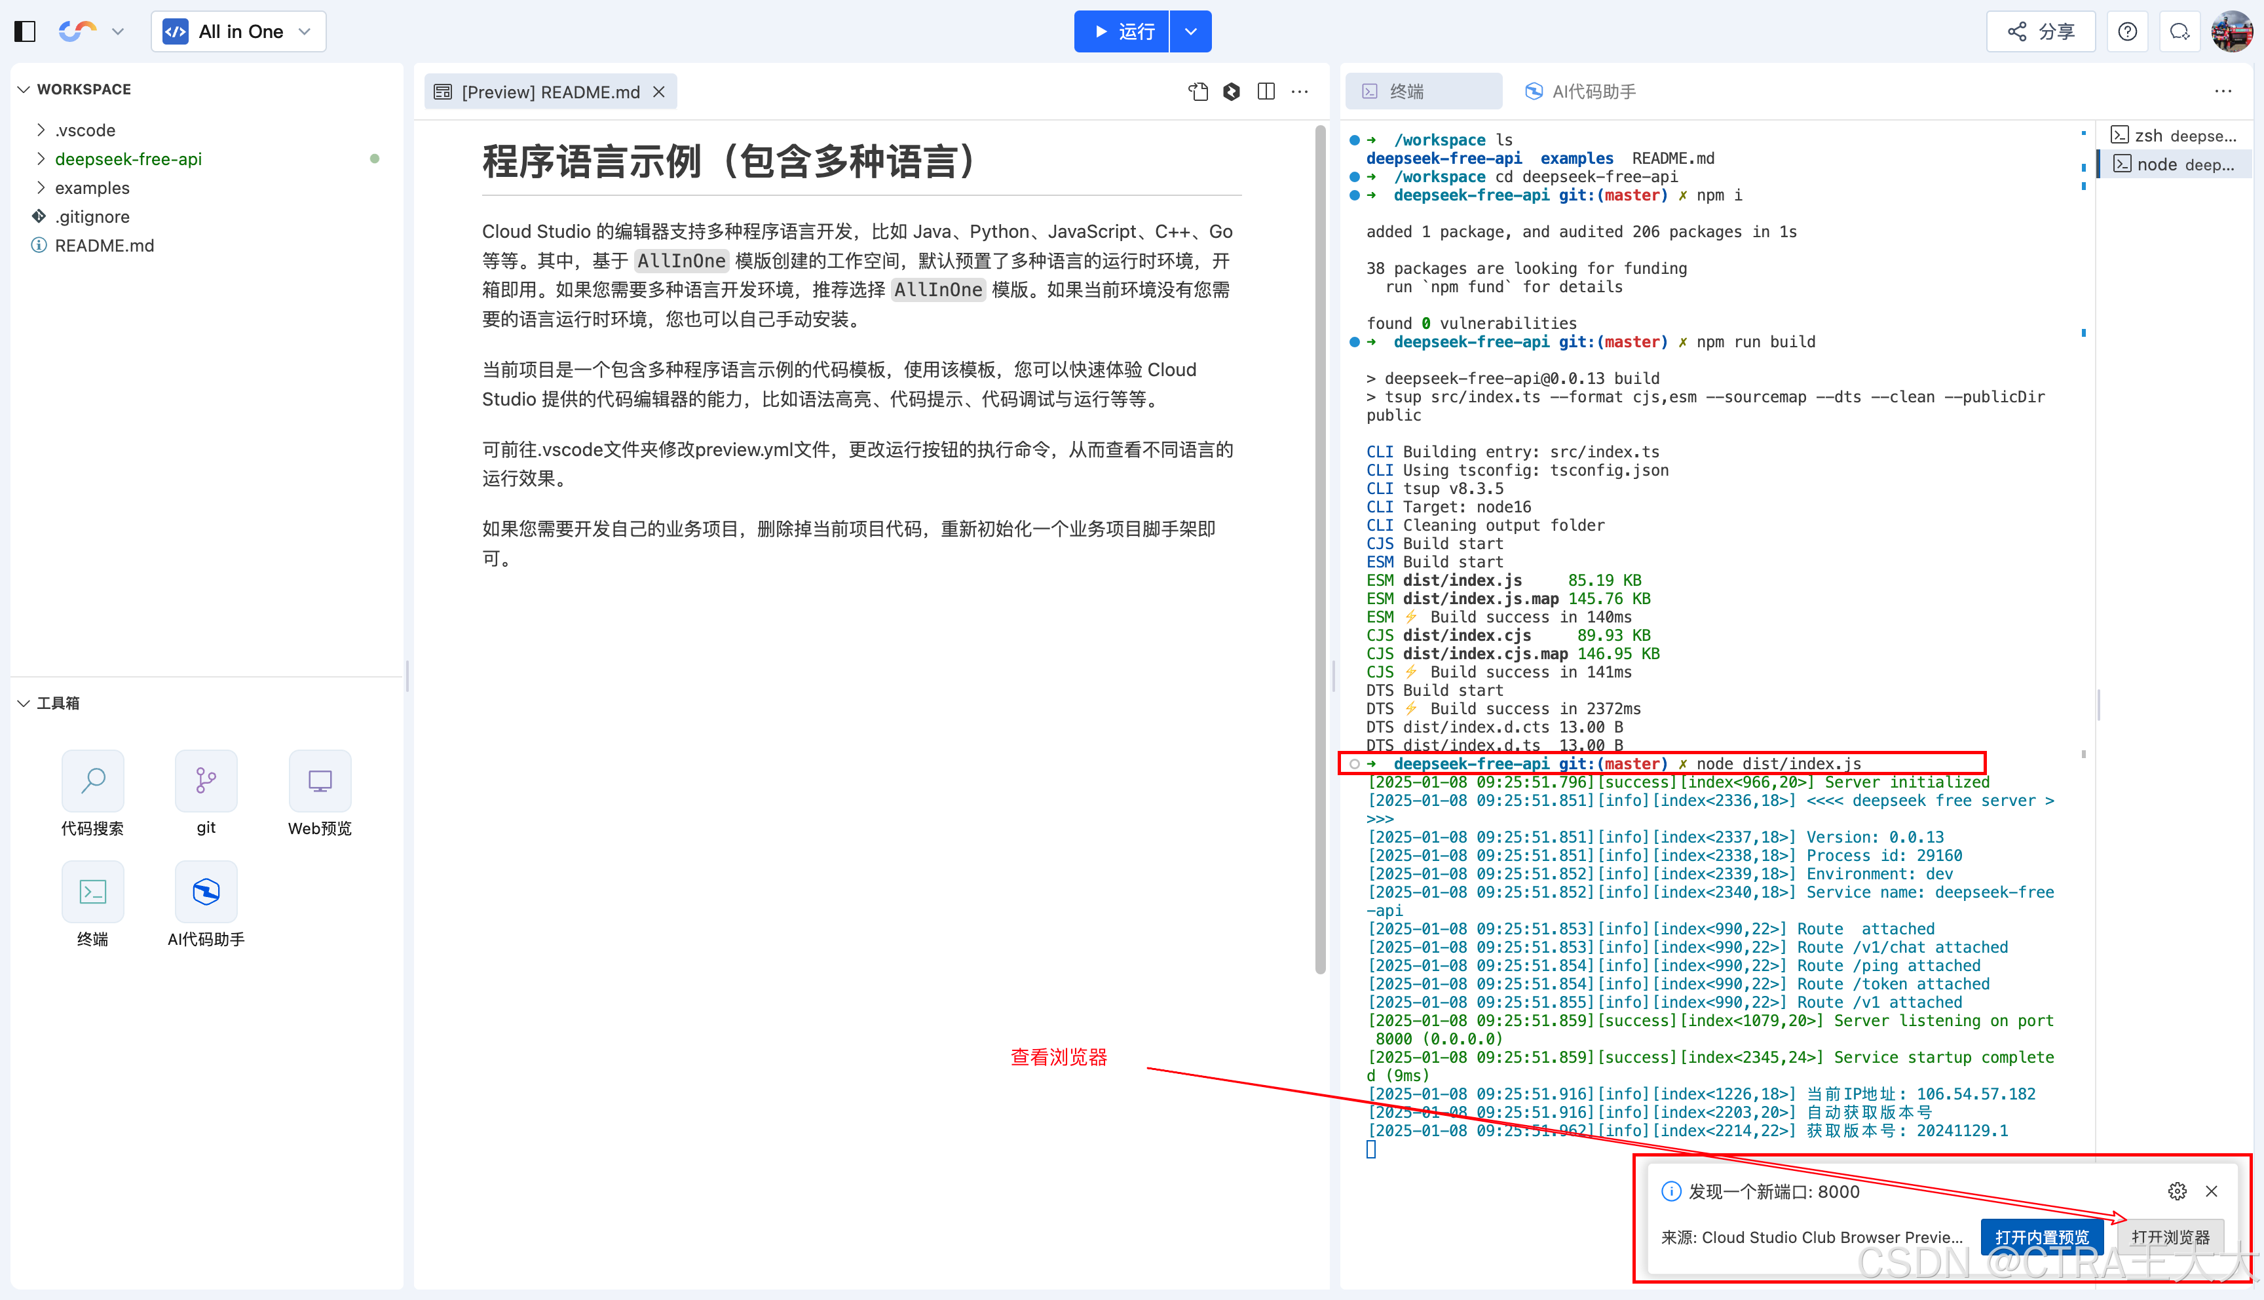Open the port notification settings gear
This screenshot has height=1300, width=2264.
(2177, 1191)
